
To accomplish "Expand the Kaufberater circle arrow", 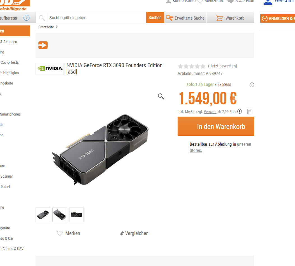I will (x=27, y=18).
